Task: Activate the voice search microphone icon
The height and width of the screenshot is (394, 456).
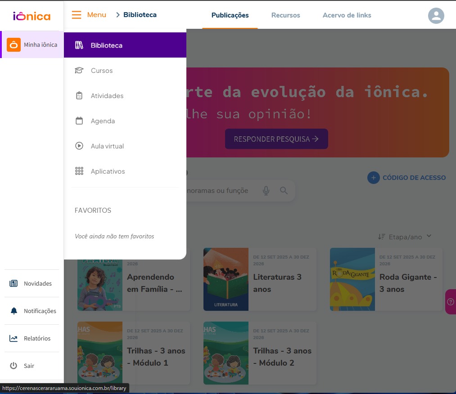Action: point(266,190)
